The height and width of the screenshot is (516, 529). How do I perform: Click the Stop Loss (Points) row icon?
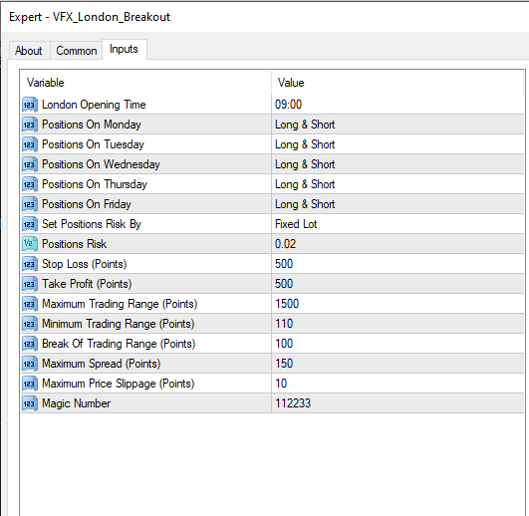click(x=30, y=264)
